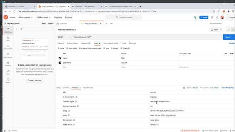Collapse the sidebar illustration chevron

pyautogui.click(x=18, y=49)
